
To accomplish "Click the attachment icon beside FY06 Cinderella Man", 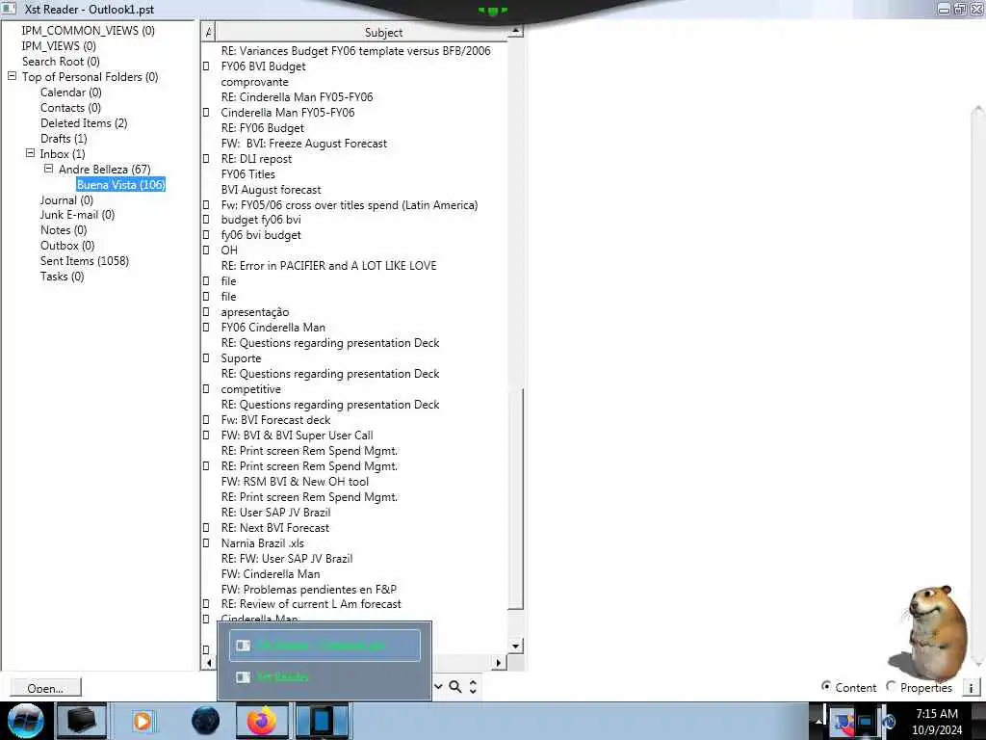I will pyautogui.click(x=206, y=328).
